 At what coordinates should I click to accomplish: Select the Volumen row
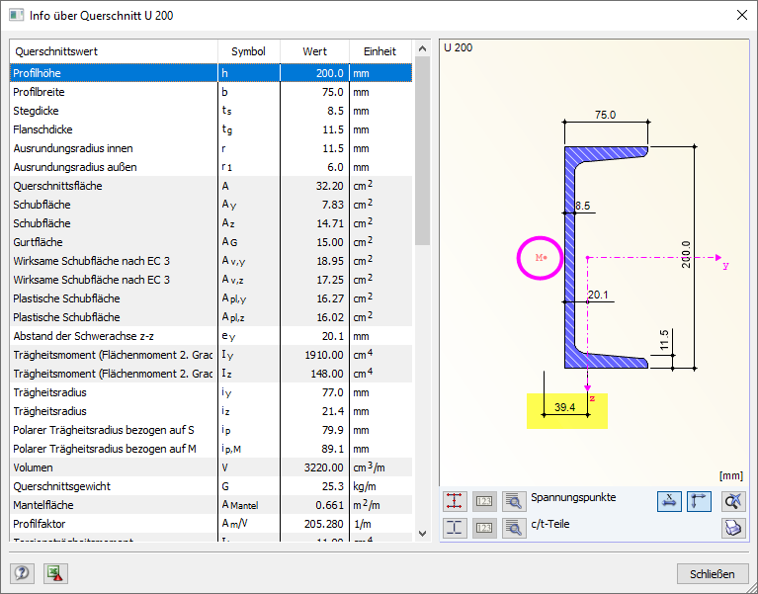click(x=211, y=467)
